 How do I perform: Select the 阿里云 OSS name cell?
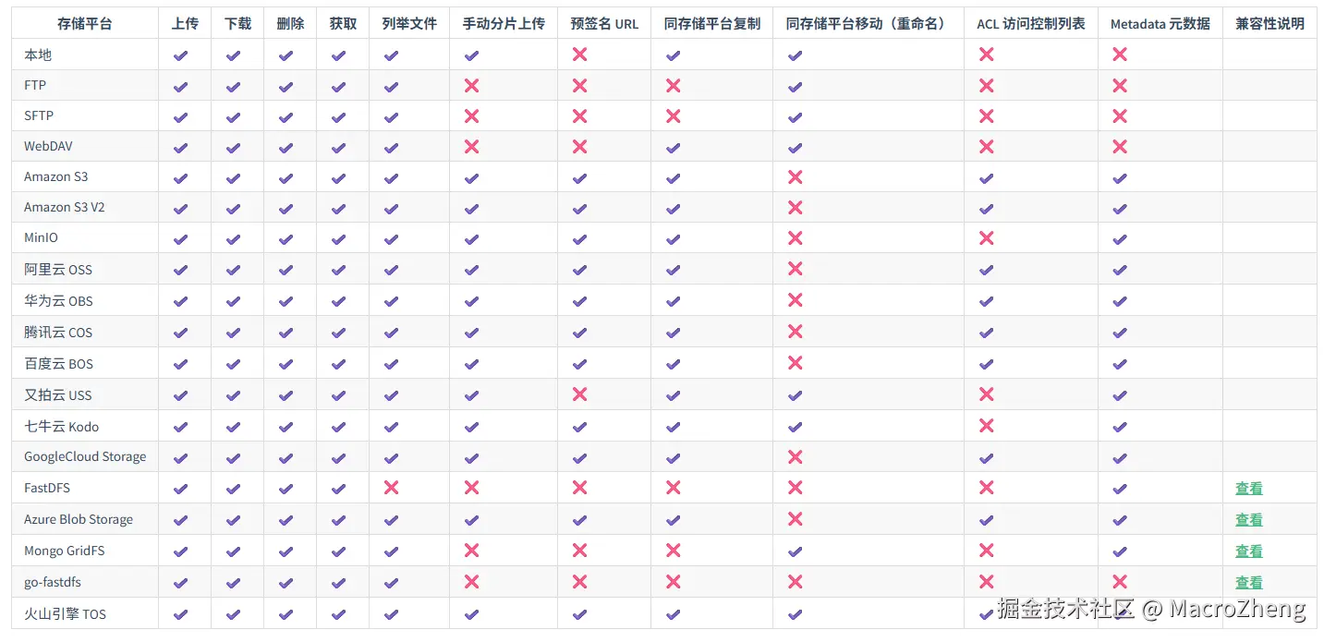click(85, 269)
